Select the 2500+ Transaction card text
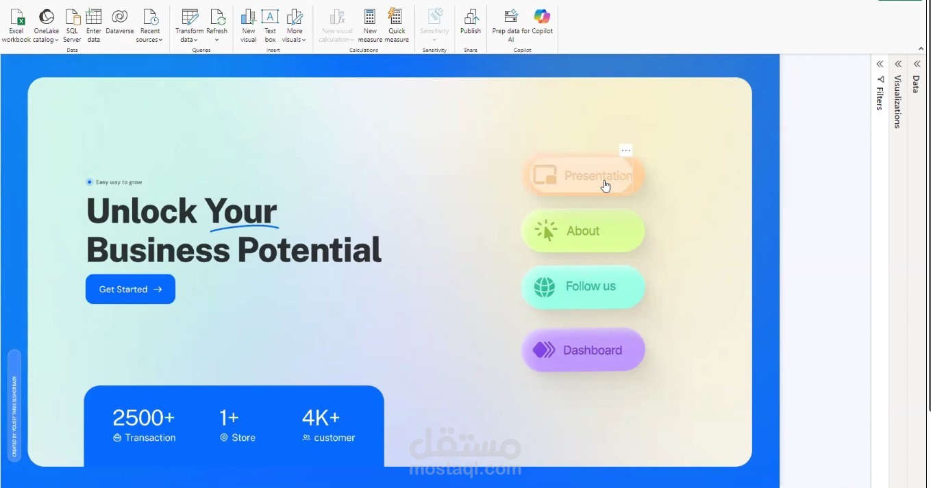The image size is (931, 488). pyautogui.click(x=144, y=425)
